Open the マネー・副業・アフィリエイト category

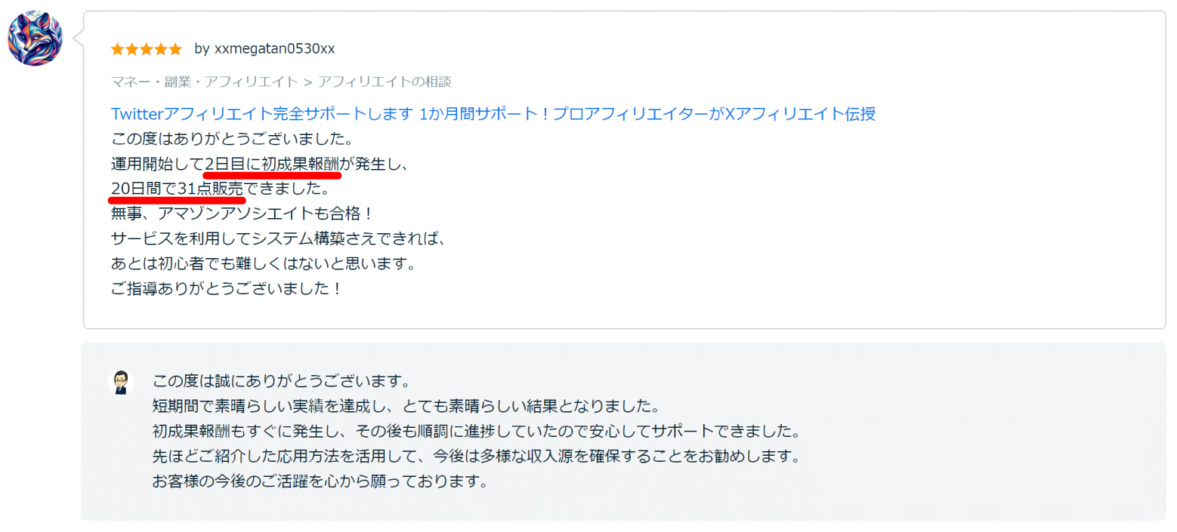(203, 81)
